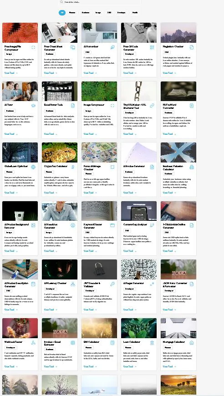Image resolution: width=224 pixels, height=396 pixels.
Task: Click the Content Gap Analyzer title
Action: point(135,224)
